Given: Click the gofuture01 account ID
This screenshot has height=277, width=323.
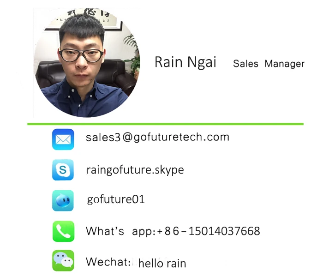Looking at the screenshot, I should pos(116,199).
